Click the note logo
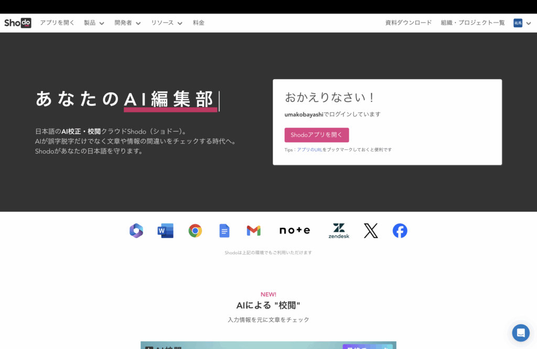The image size is (537, 349). click(295, 231)
